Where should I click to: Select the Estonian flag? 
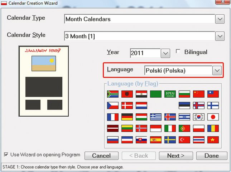point(184,105)
